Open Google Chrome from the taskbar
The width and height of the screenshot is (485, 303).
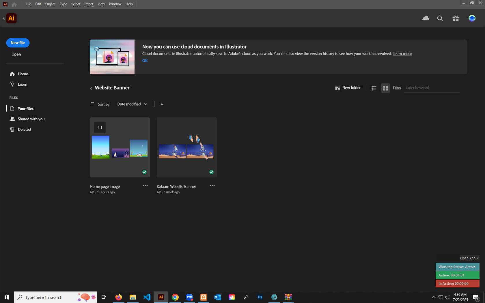tap(175, 297)
